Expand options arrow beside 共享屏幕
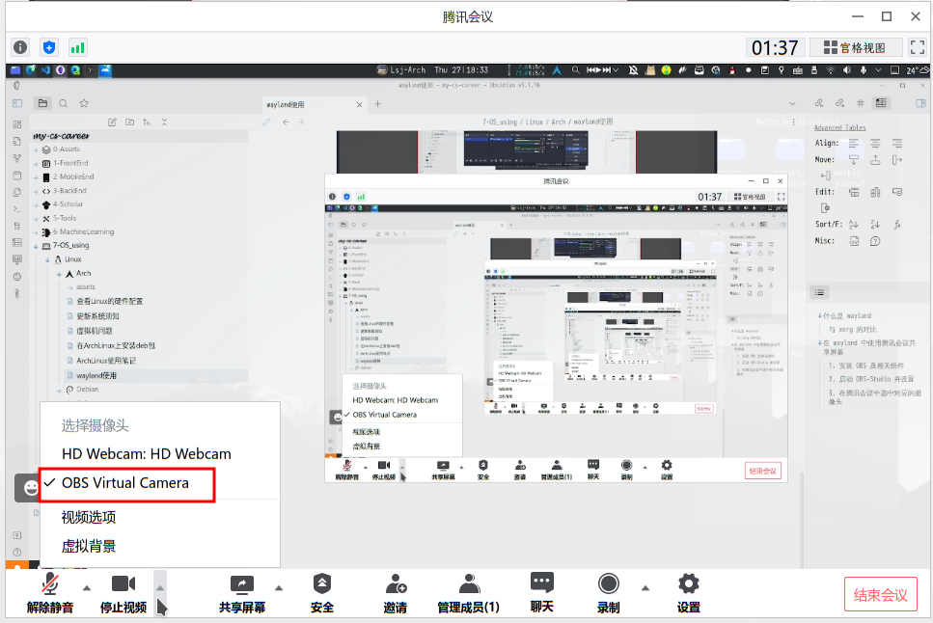Viewport: 933px width, 623px height. 280,587
